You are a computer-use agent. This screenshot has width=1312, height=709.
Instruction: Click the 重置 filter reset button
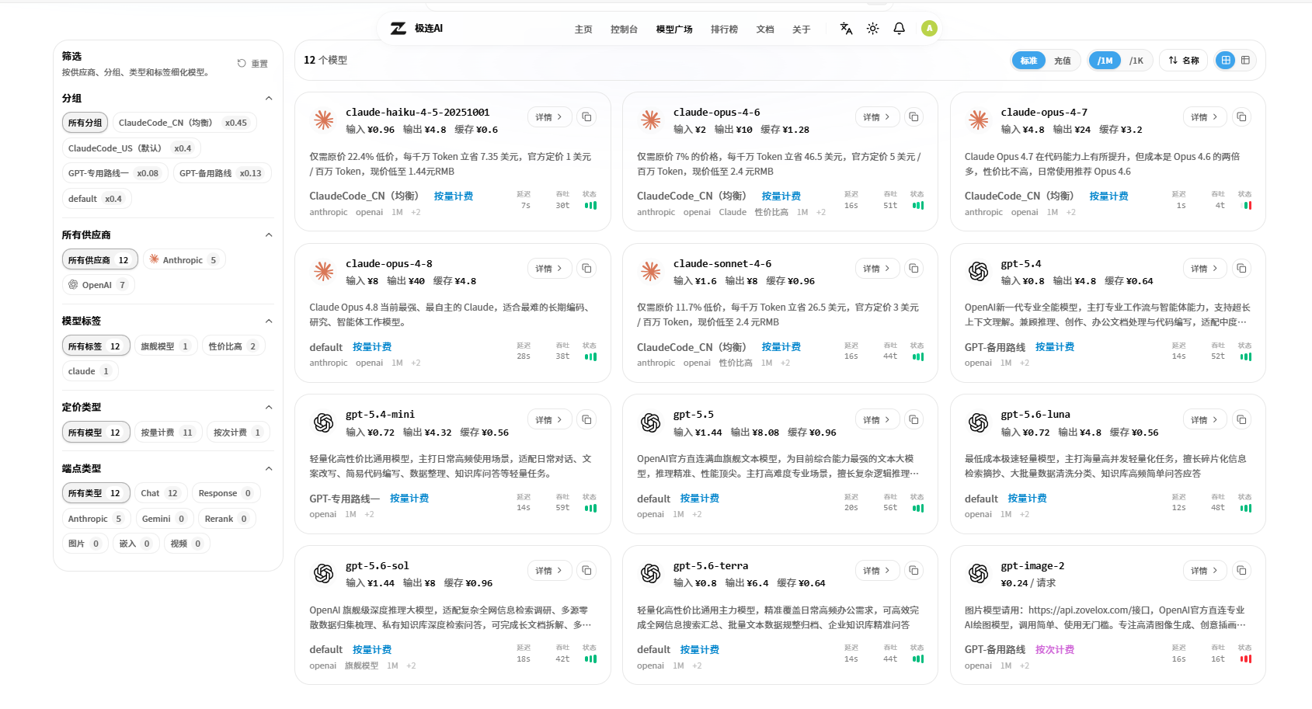point(252,64)
